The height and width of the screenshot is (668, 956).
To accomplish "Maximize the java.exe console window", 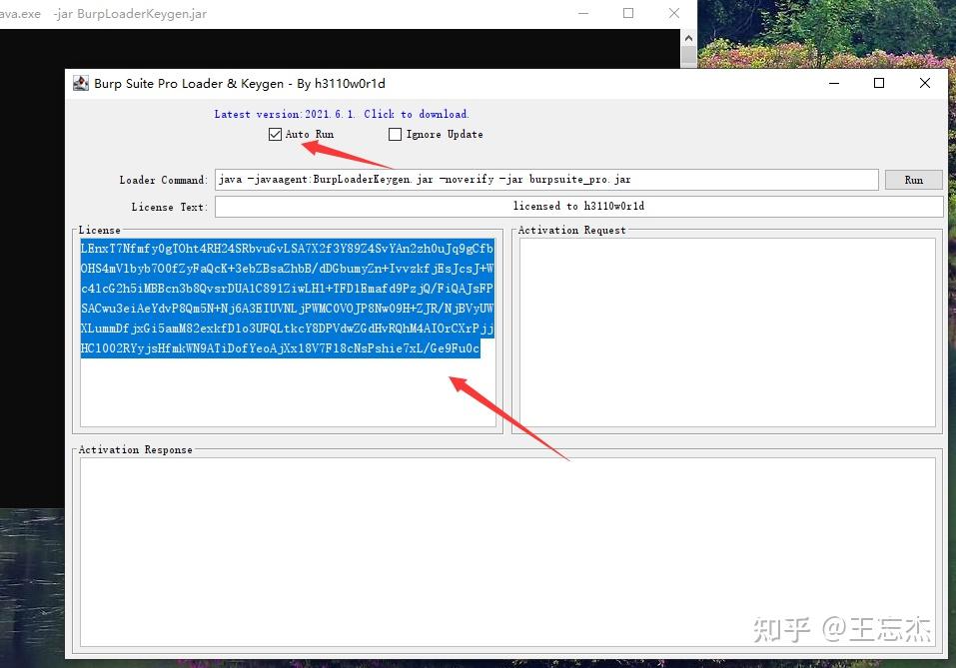I will click(x=628, y=13).
